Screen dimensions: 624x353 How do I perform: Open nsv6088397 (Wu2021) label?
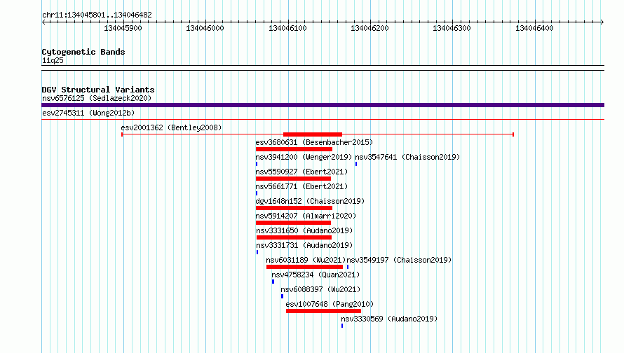pyautogui.click(x=320, y=289)
